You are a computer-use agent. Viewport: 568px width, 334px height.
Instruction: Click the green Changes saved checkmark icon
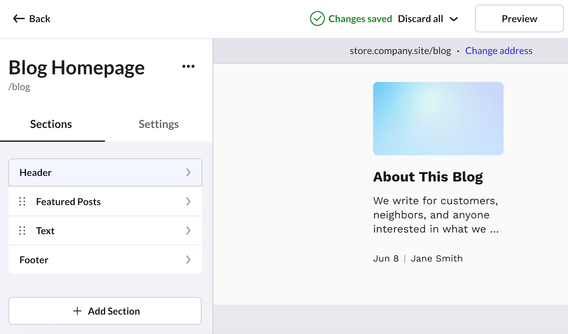(317, 19)
